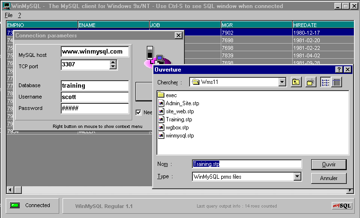This screenshot has width=360, height=218.
Task: Go up one folder level in Ouverture dialog
Action: 296,82
